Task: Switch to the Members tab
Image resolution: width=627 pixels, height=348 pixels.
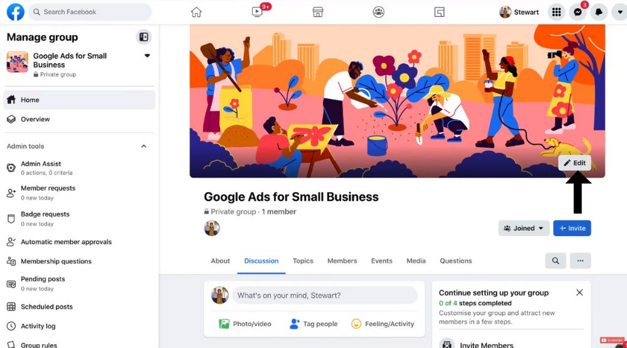Action: click(x=342, y=260)
